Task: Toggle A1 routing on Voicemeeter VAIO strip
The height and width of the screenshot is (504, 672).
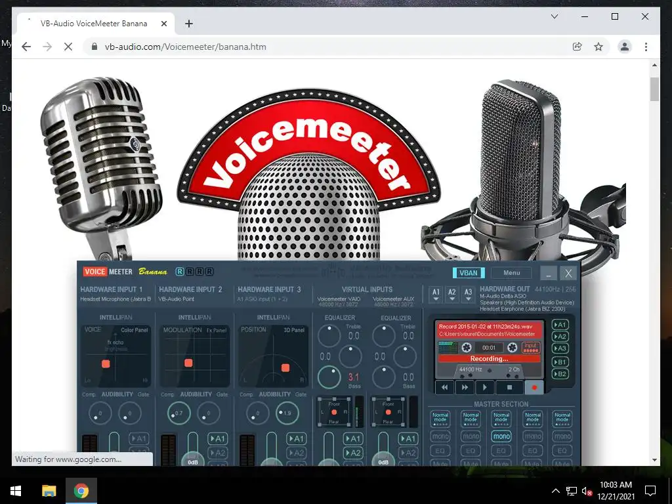Action: [352, 438]
